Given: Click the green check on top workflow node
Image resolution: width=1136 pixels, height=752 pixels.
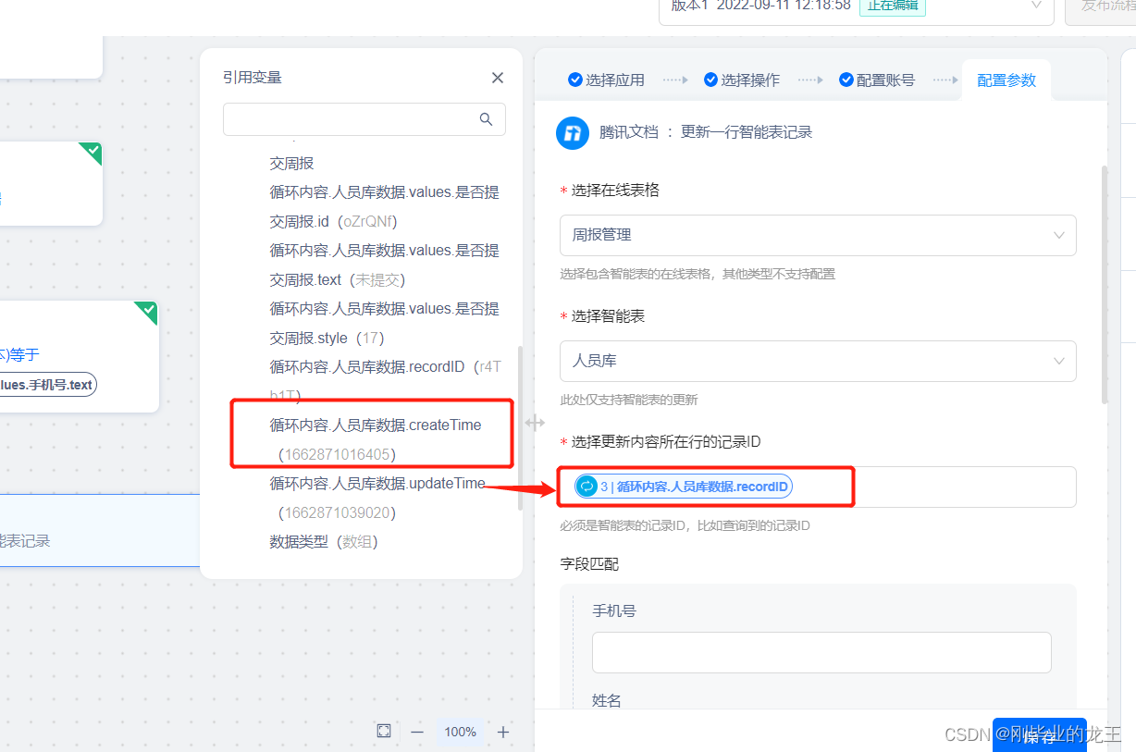Looking at the screenshot, I should tap(91, 152).
